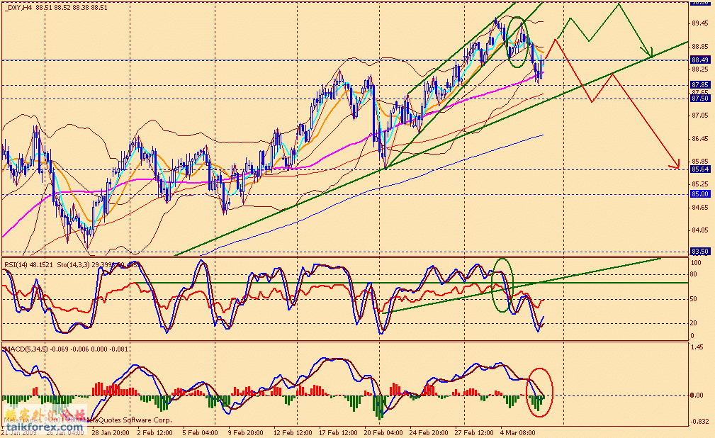Click the RSI(14) 48.1521 indicator label
Viewport: 715px width, 438px height.
point(29,264)
